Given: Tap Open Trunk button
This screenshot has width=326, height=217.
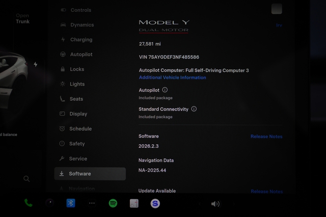Looking at the screenshot, I should tap(22, 18).
